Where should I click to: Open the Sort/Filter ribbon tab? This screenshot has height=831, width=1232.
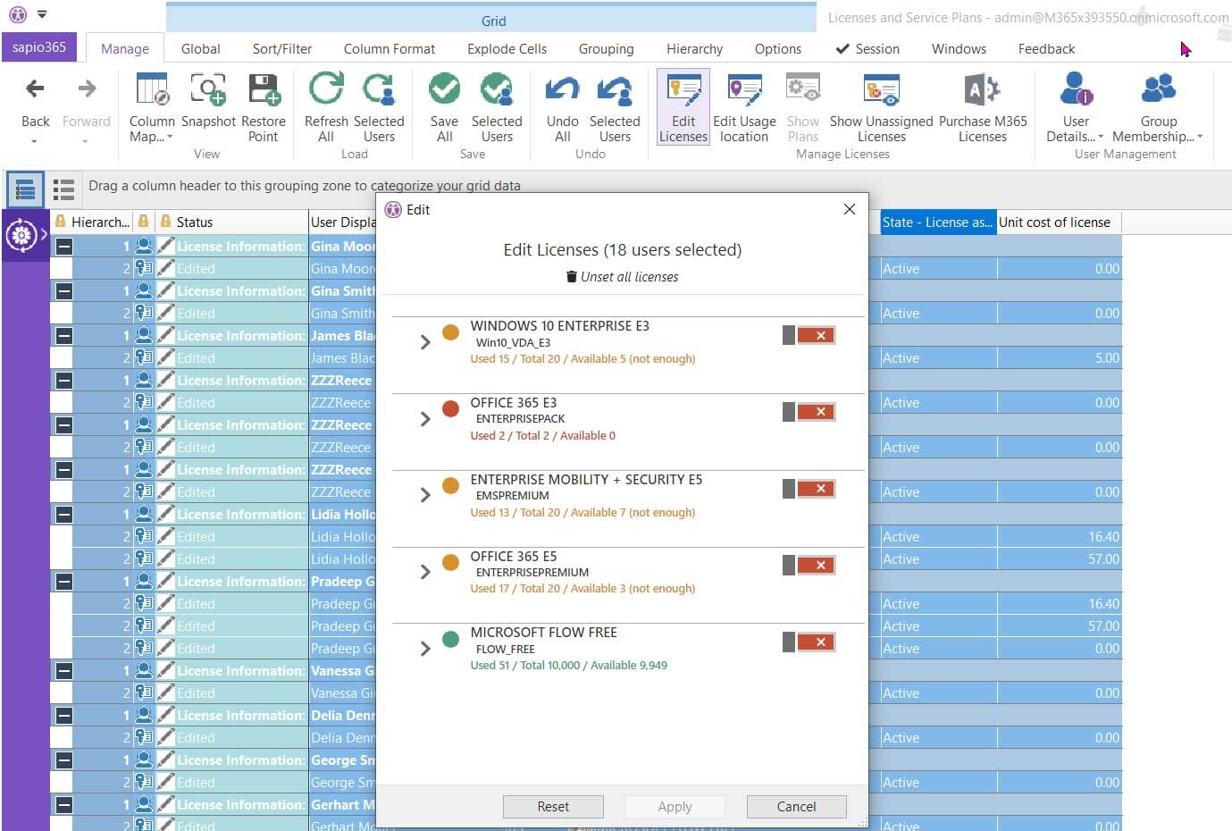pos(282,49)
